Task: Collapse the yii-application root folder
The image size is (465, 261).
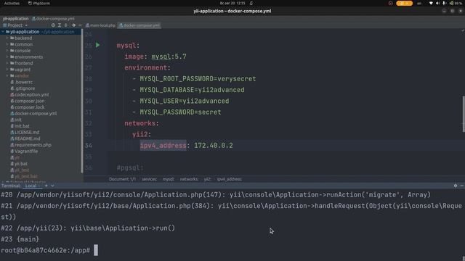Action: pyautogui.click(x=3, y=32)
